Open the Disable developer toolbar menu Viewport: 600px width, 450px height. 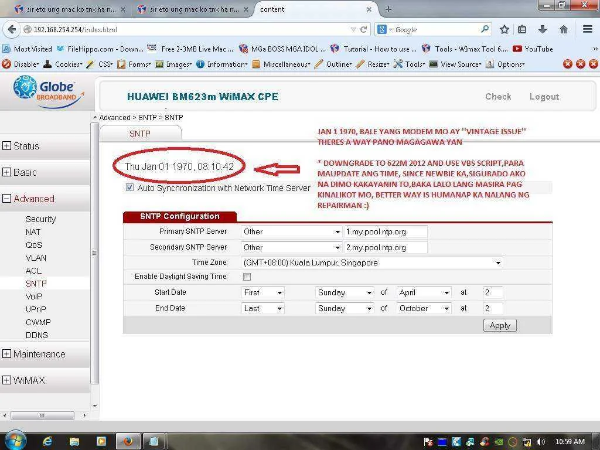pyautogui.click(x=21, y=64)
